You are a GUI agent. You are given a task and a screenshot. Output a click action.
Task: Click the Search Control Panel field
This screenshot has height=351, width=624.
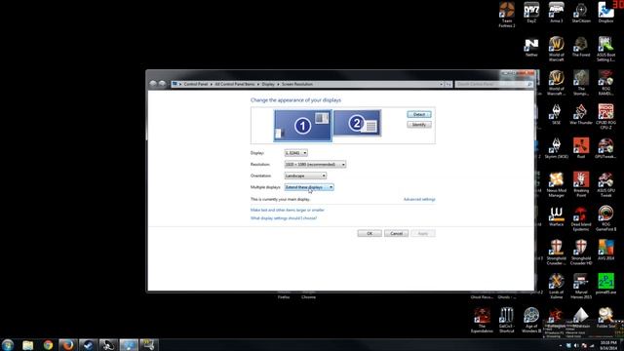(493, 85)
